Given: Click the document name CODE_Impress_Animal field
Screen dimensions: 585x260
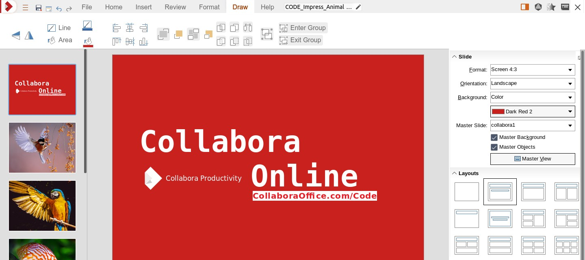Looking at the screenshot, I should (x=319, y=7).
